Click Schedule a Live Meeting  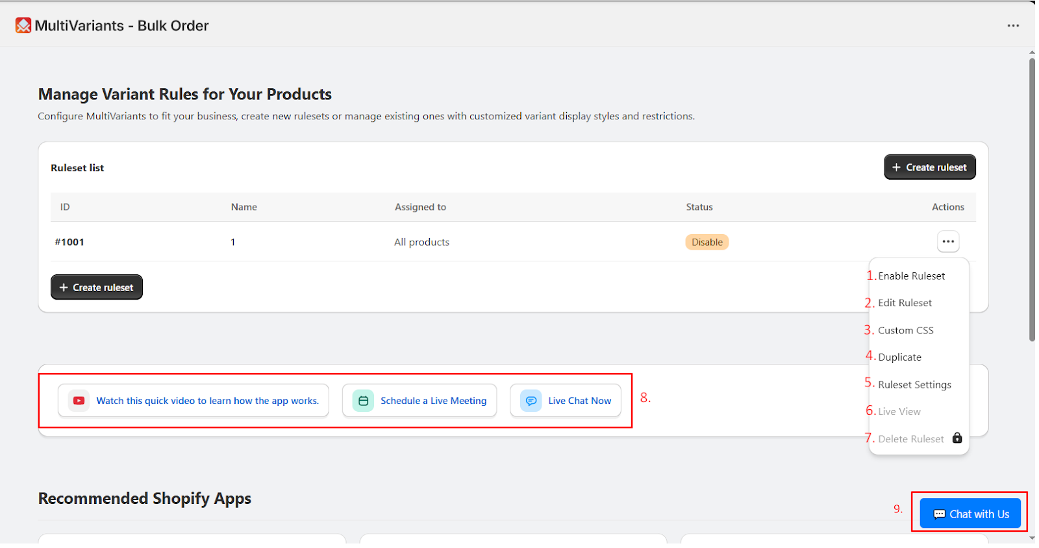click(419, 401)
